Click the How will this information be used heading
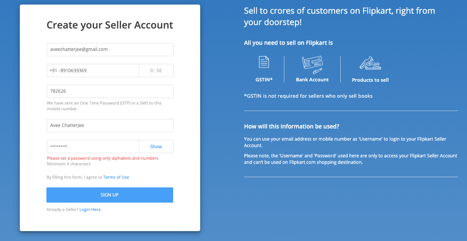The width and height of the screenshot is (467, 241). [292, 126]
